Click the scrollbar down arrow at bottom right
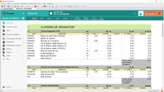The height and width of the screenshot is (92, 164). tap(162, 88)
